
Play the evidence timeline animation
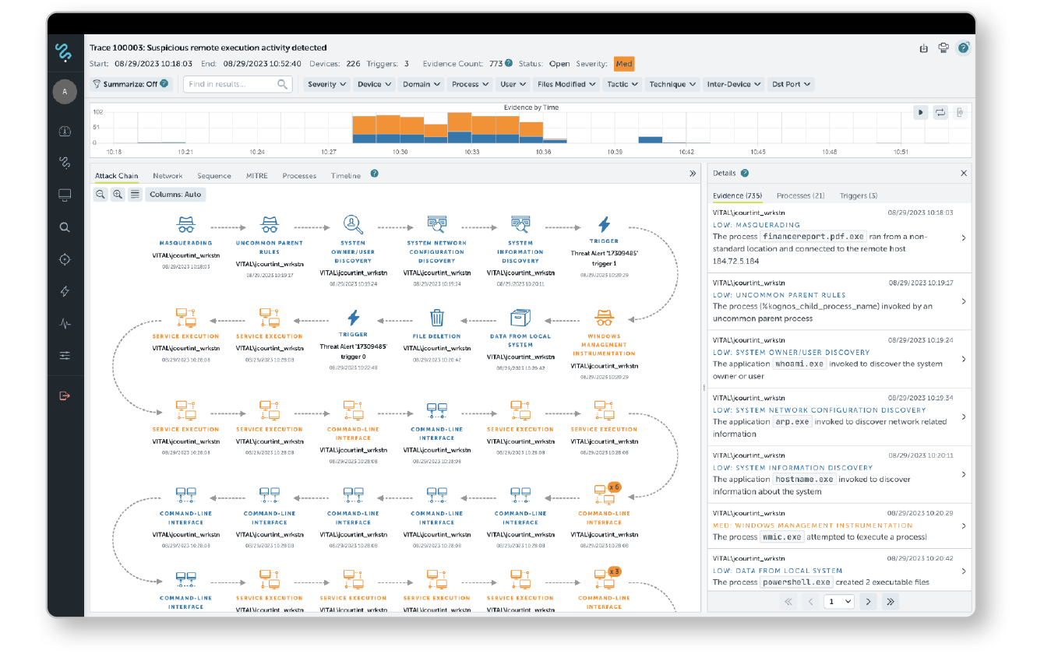click(920, 113)
